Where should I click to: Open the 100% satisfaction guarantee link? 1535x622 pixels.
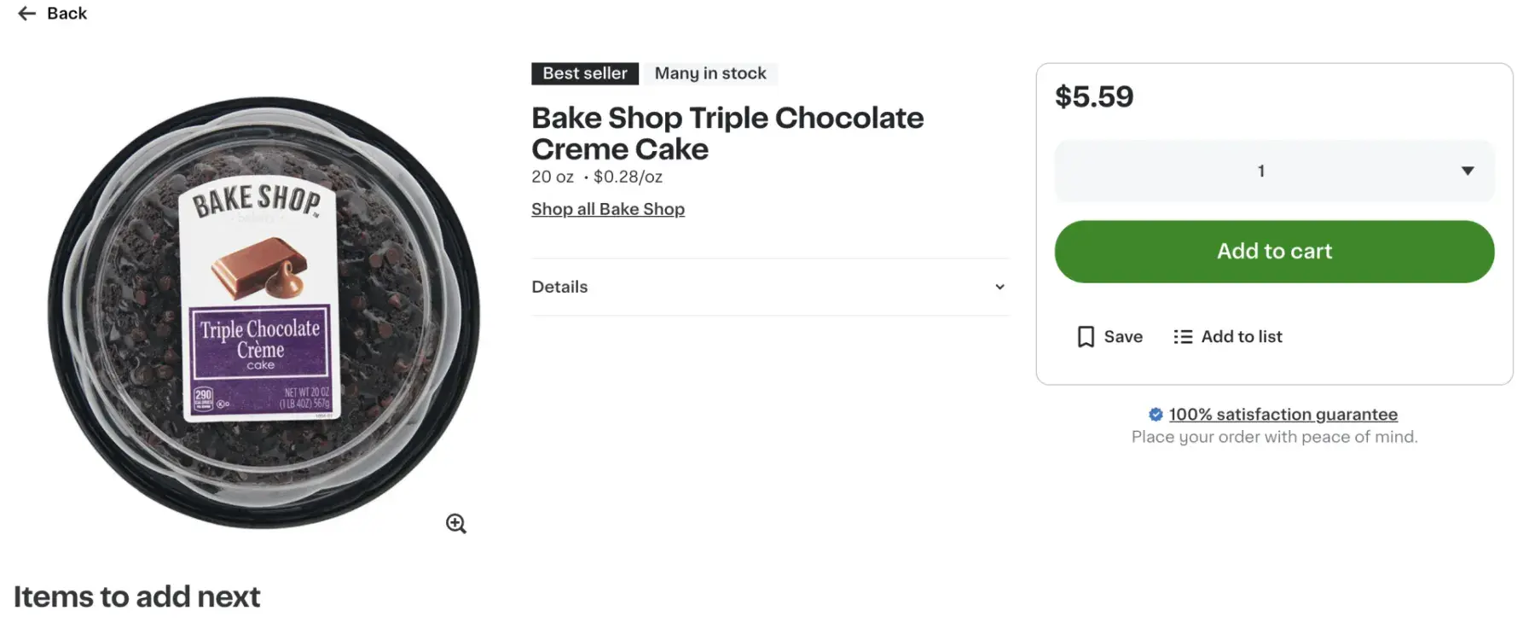tap(1283, 415)
